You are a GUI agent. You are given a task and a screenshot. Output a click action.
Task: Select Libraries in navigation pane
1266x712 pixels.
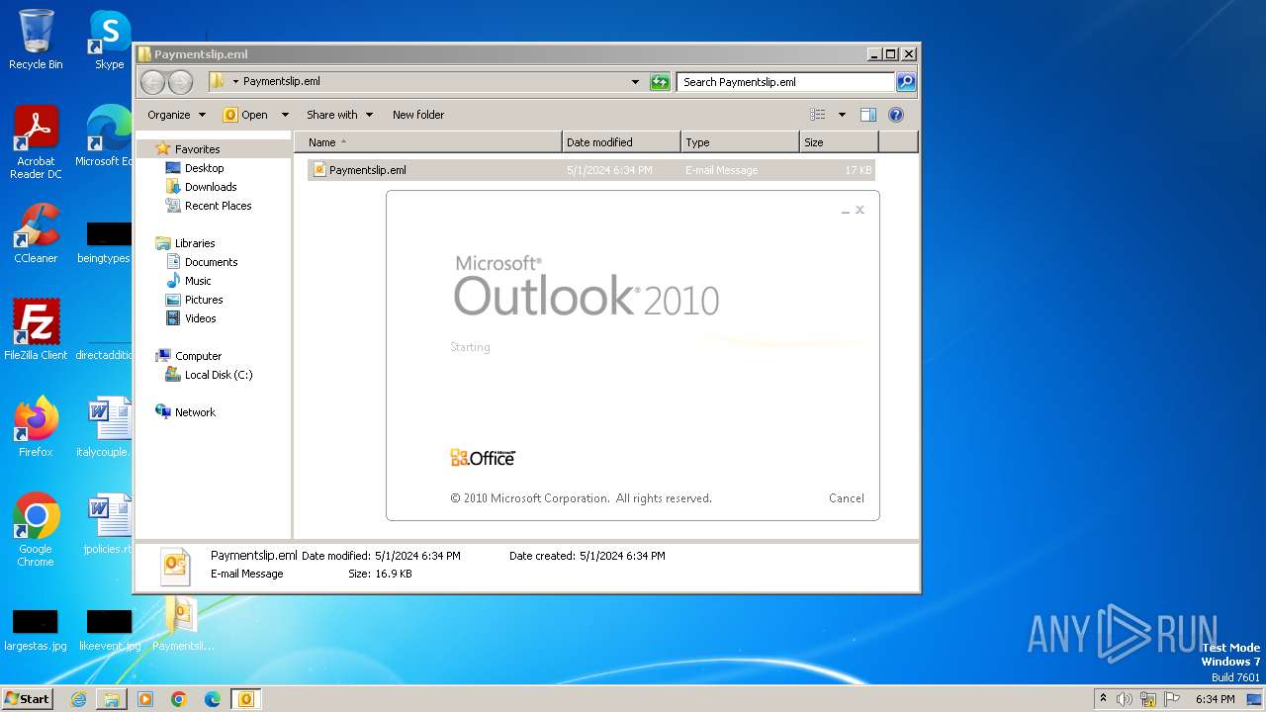tap(195, 243)
